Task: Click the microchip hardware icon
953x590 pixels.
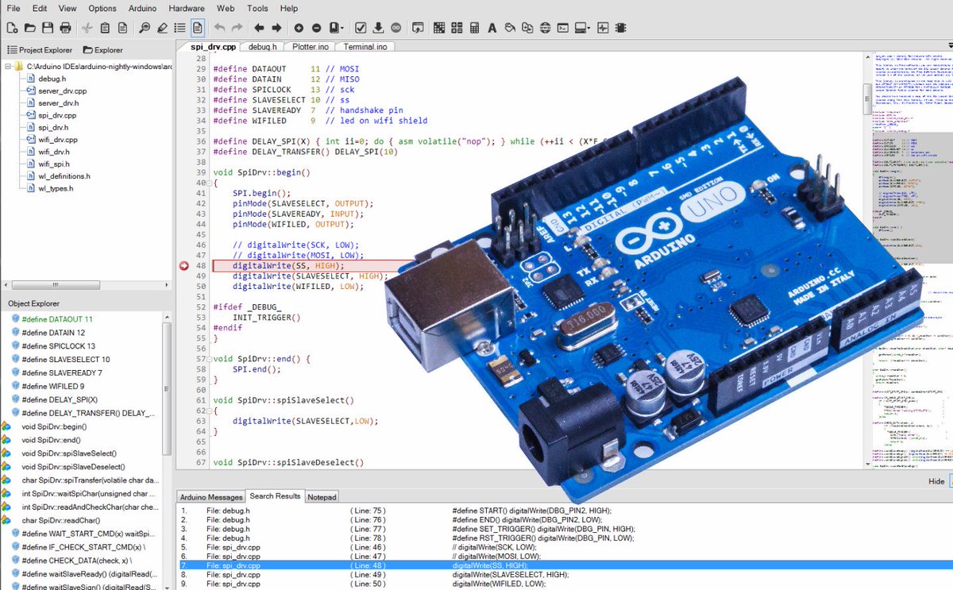Action: (620, 28)
